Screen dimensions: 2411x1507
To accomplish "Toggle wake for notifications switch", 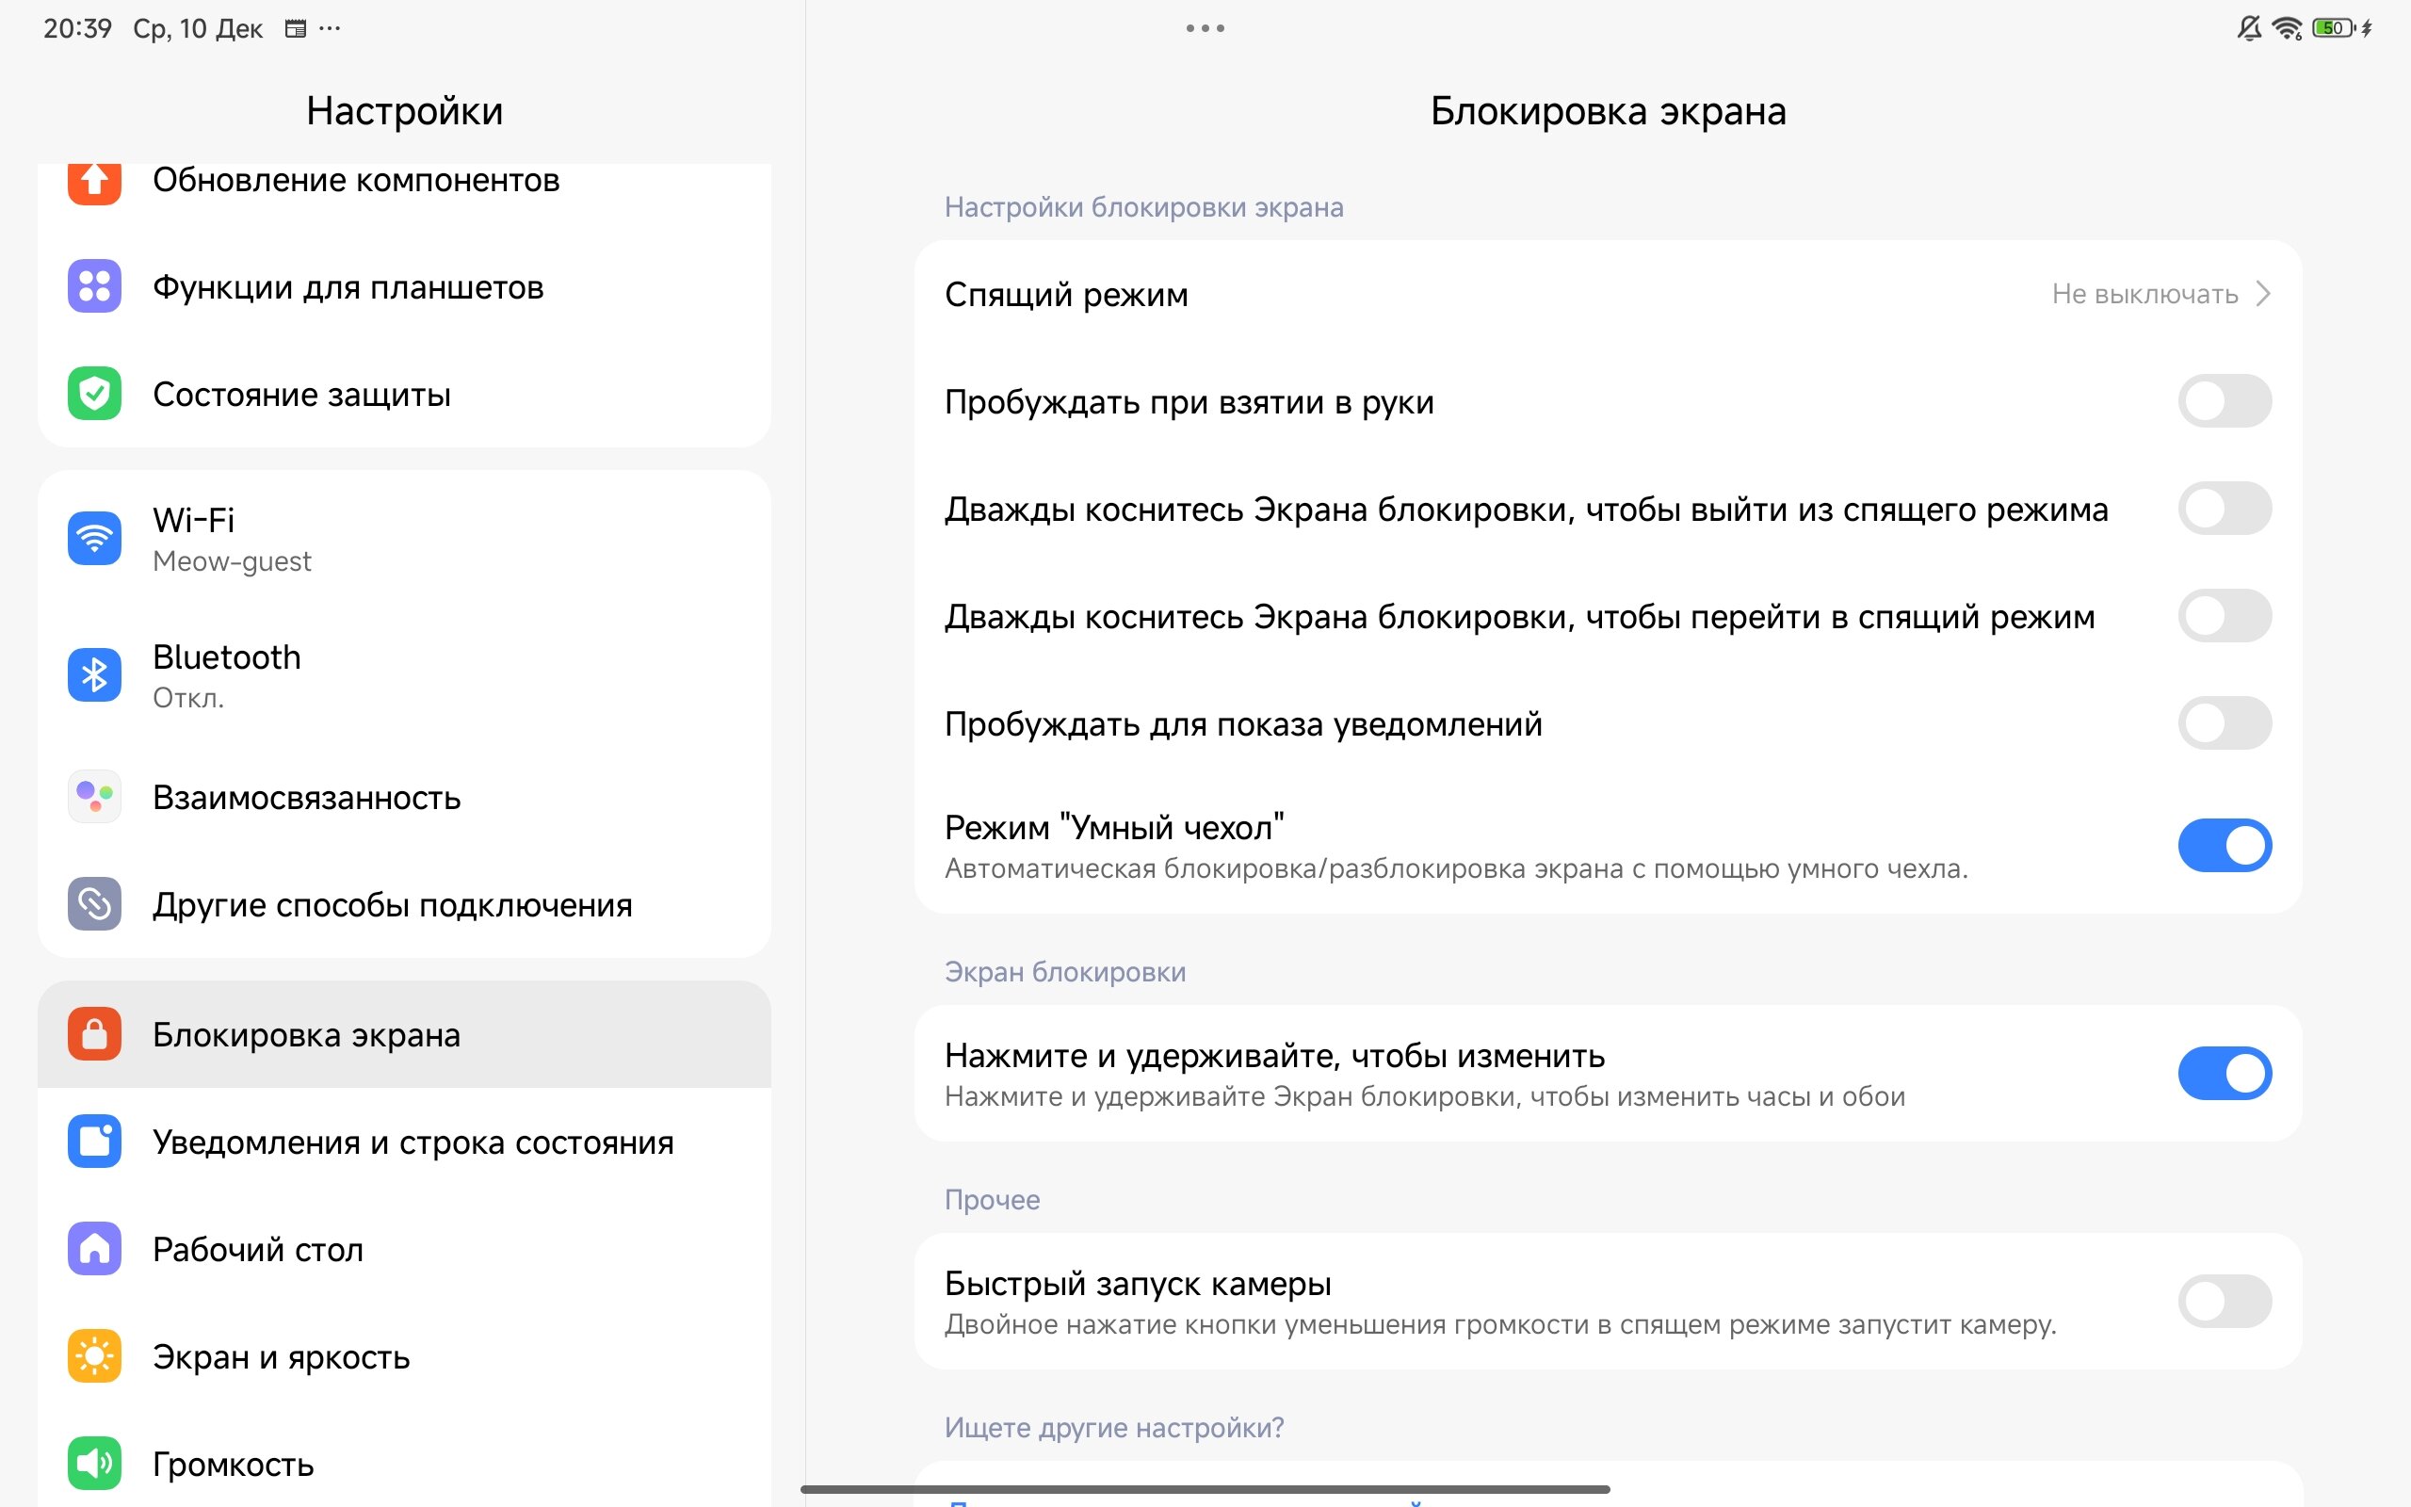I will (x=2224, y=723).
